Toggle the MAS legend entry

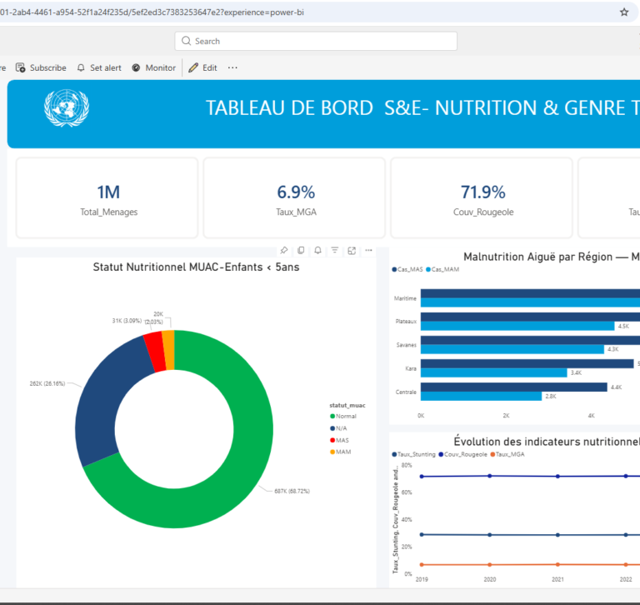[x=342, y=439]
